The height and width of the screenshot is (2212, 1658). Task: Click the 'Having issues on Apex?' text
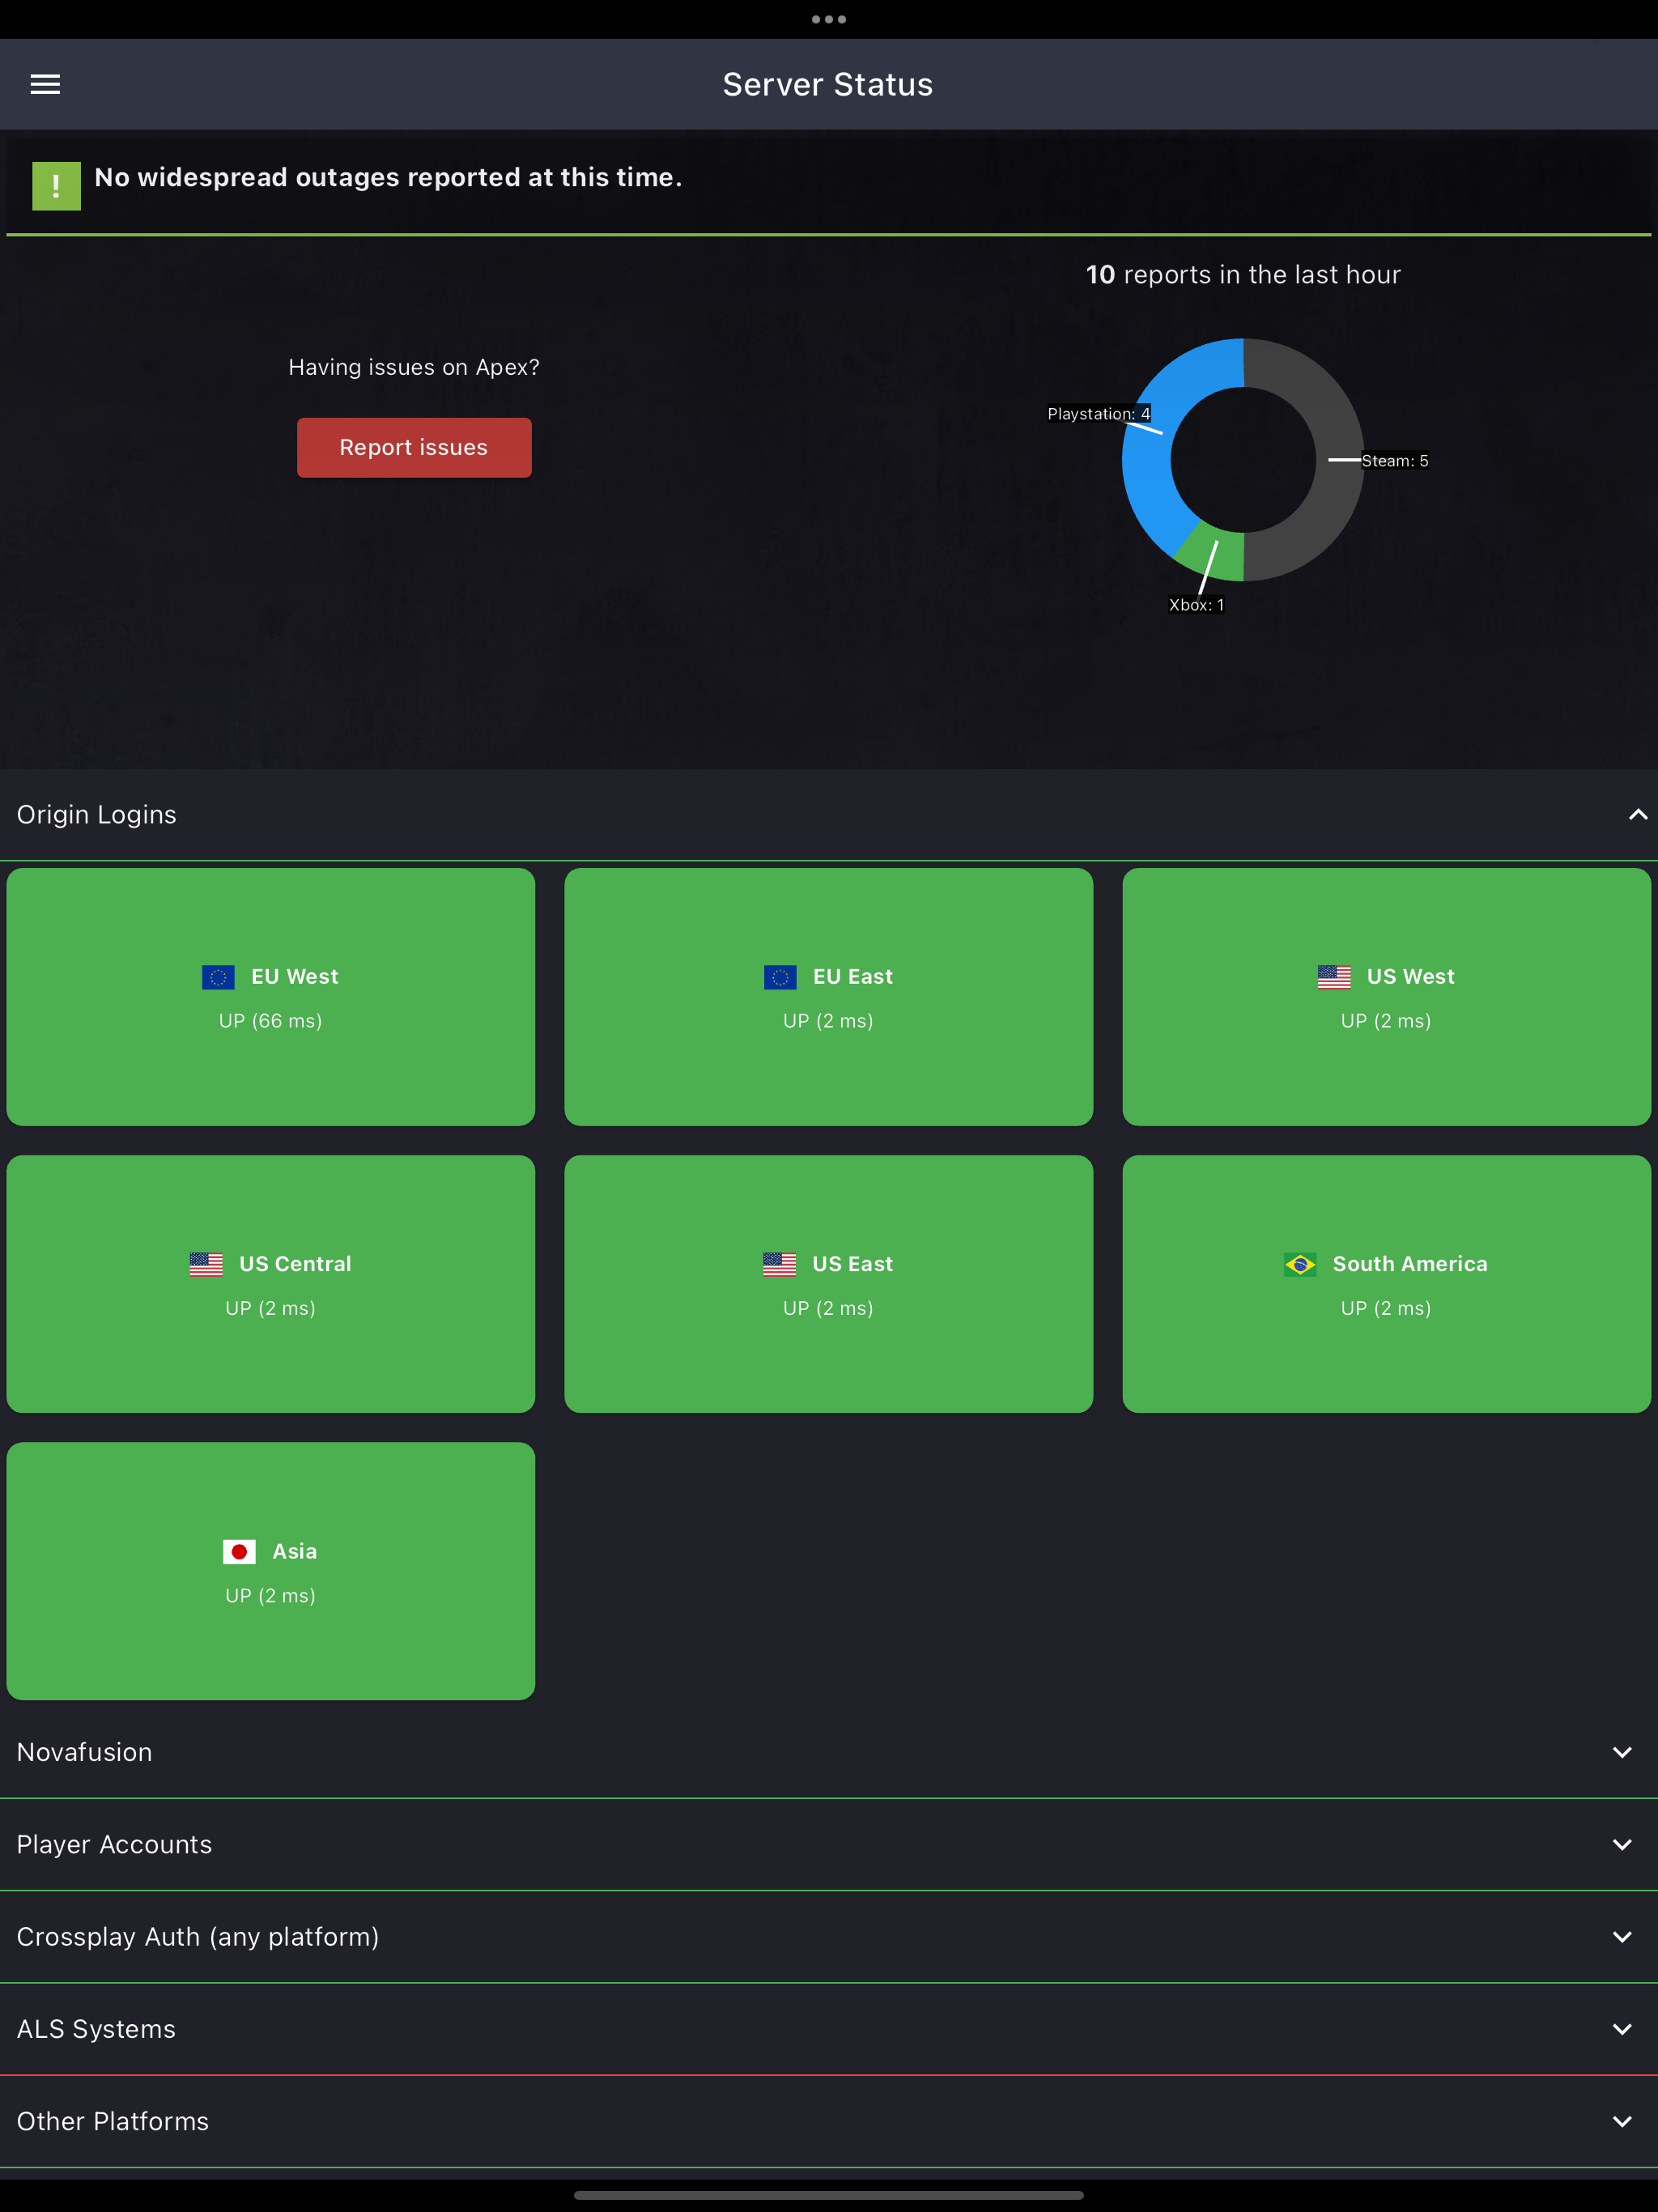tap(414, 367)
